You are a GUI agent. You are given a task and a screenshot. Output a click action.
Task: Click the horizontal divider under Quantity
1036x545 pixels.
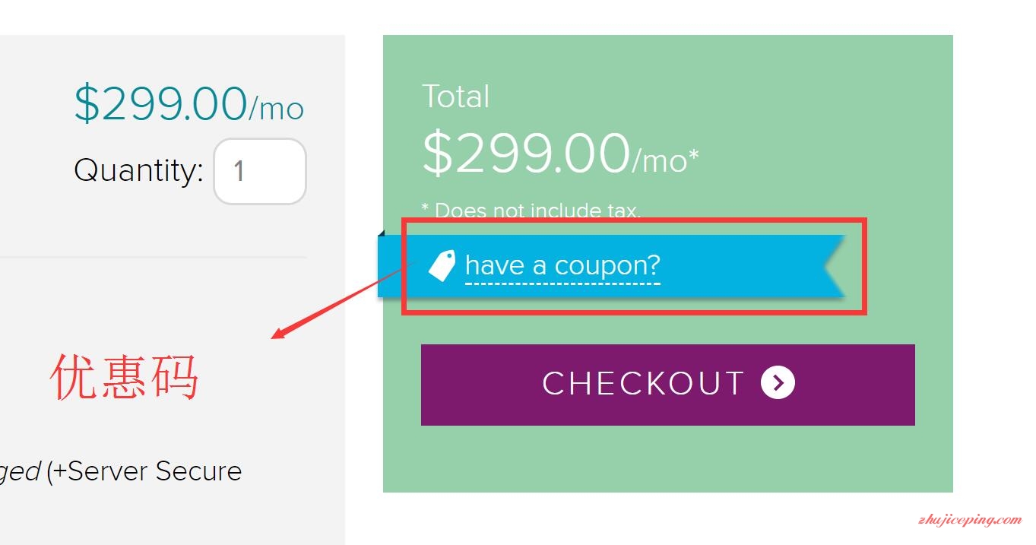tap(153, 257)
